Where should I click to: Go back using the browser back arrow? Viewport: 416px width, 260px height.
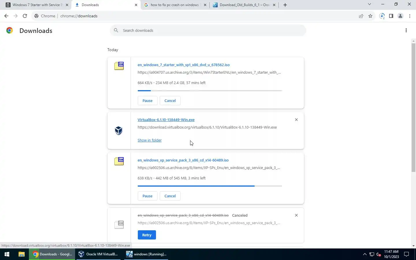6,16
